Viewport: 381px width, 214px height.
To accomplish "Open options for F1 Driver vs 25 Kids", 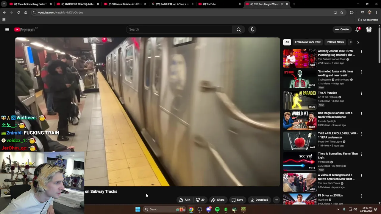I will pyautogui.click(x=361, y=196).
